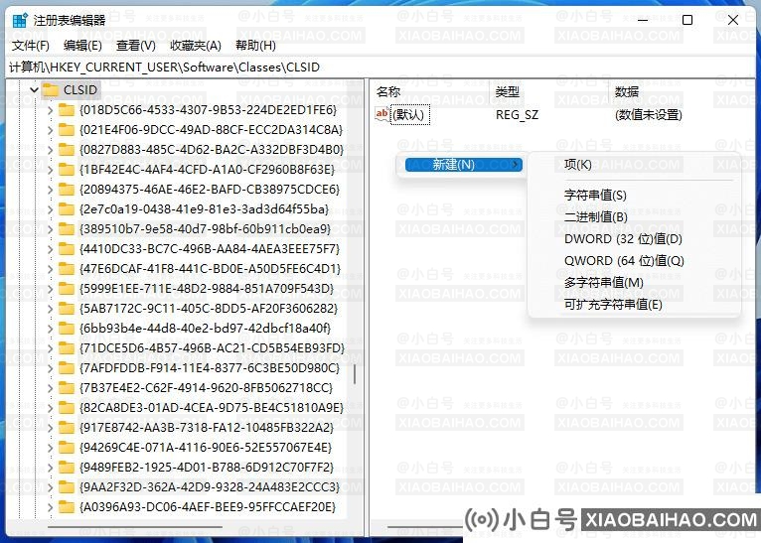Screen dimensions: 761x543
Task: Click folder icon of {917E8742-AA3B-7318-FA12-10485FB322A2}
Action: click(67, 428)
